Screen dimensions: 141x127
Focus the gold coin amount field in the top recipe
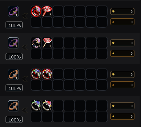tap(122, 11)
